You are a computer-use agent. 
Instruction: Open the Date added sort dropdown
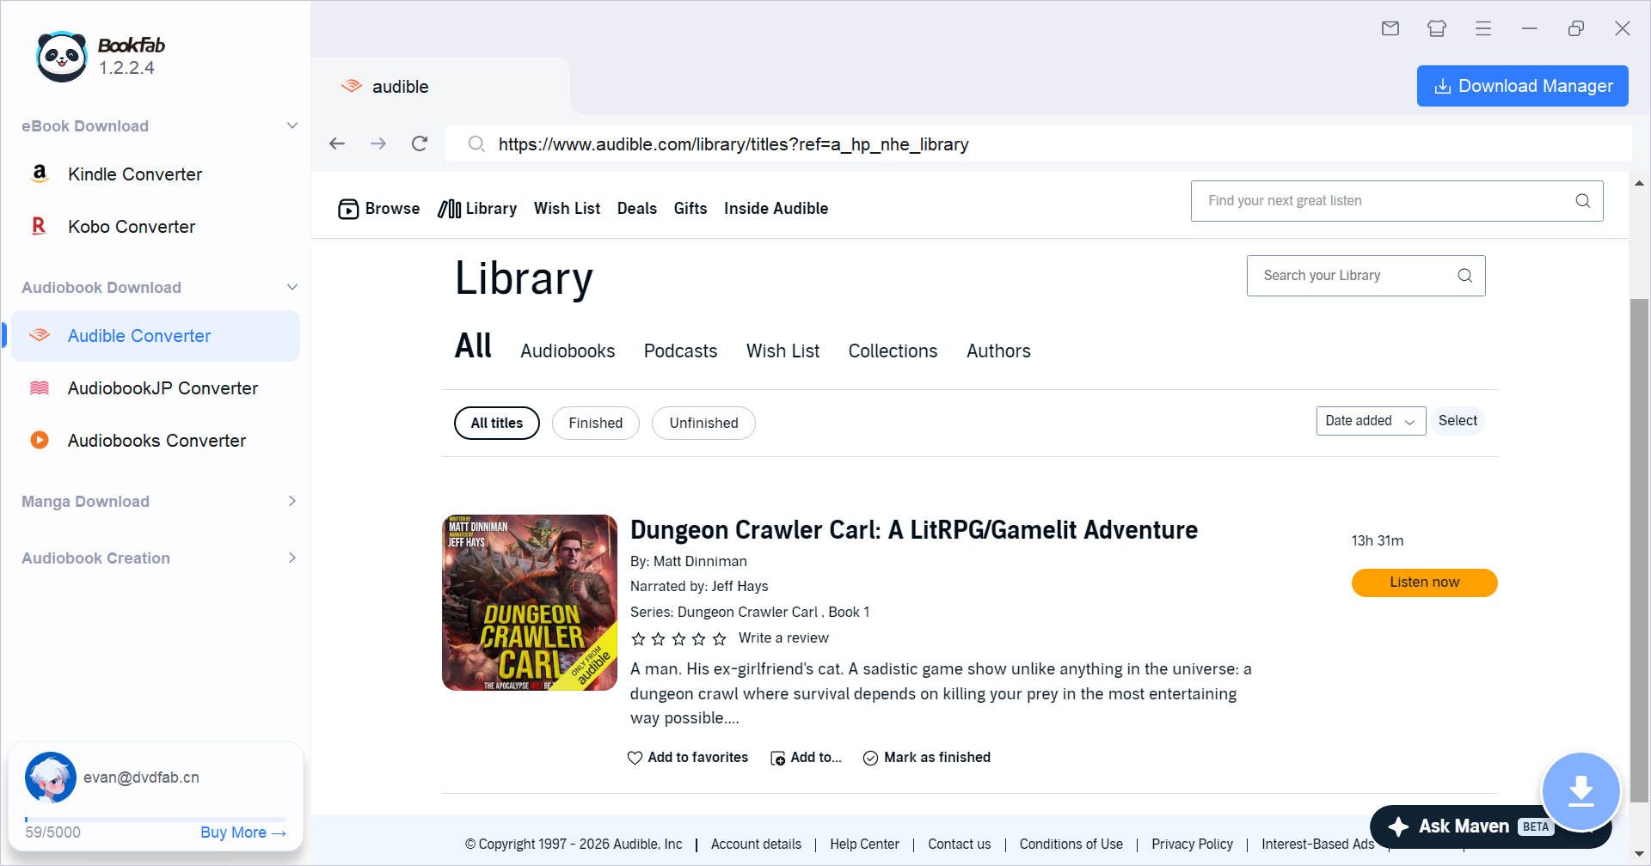(x=1371, y=421)
